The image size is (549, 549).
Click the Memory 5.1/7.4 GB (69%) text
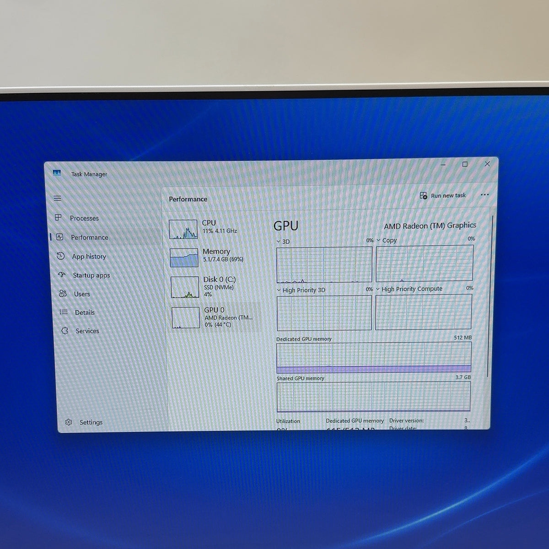click(223, 259)
